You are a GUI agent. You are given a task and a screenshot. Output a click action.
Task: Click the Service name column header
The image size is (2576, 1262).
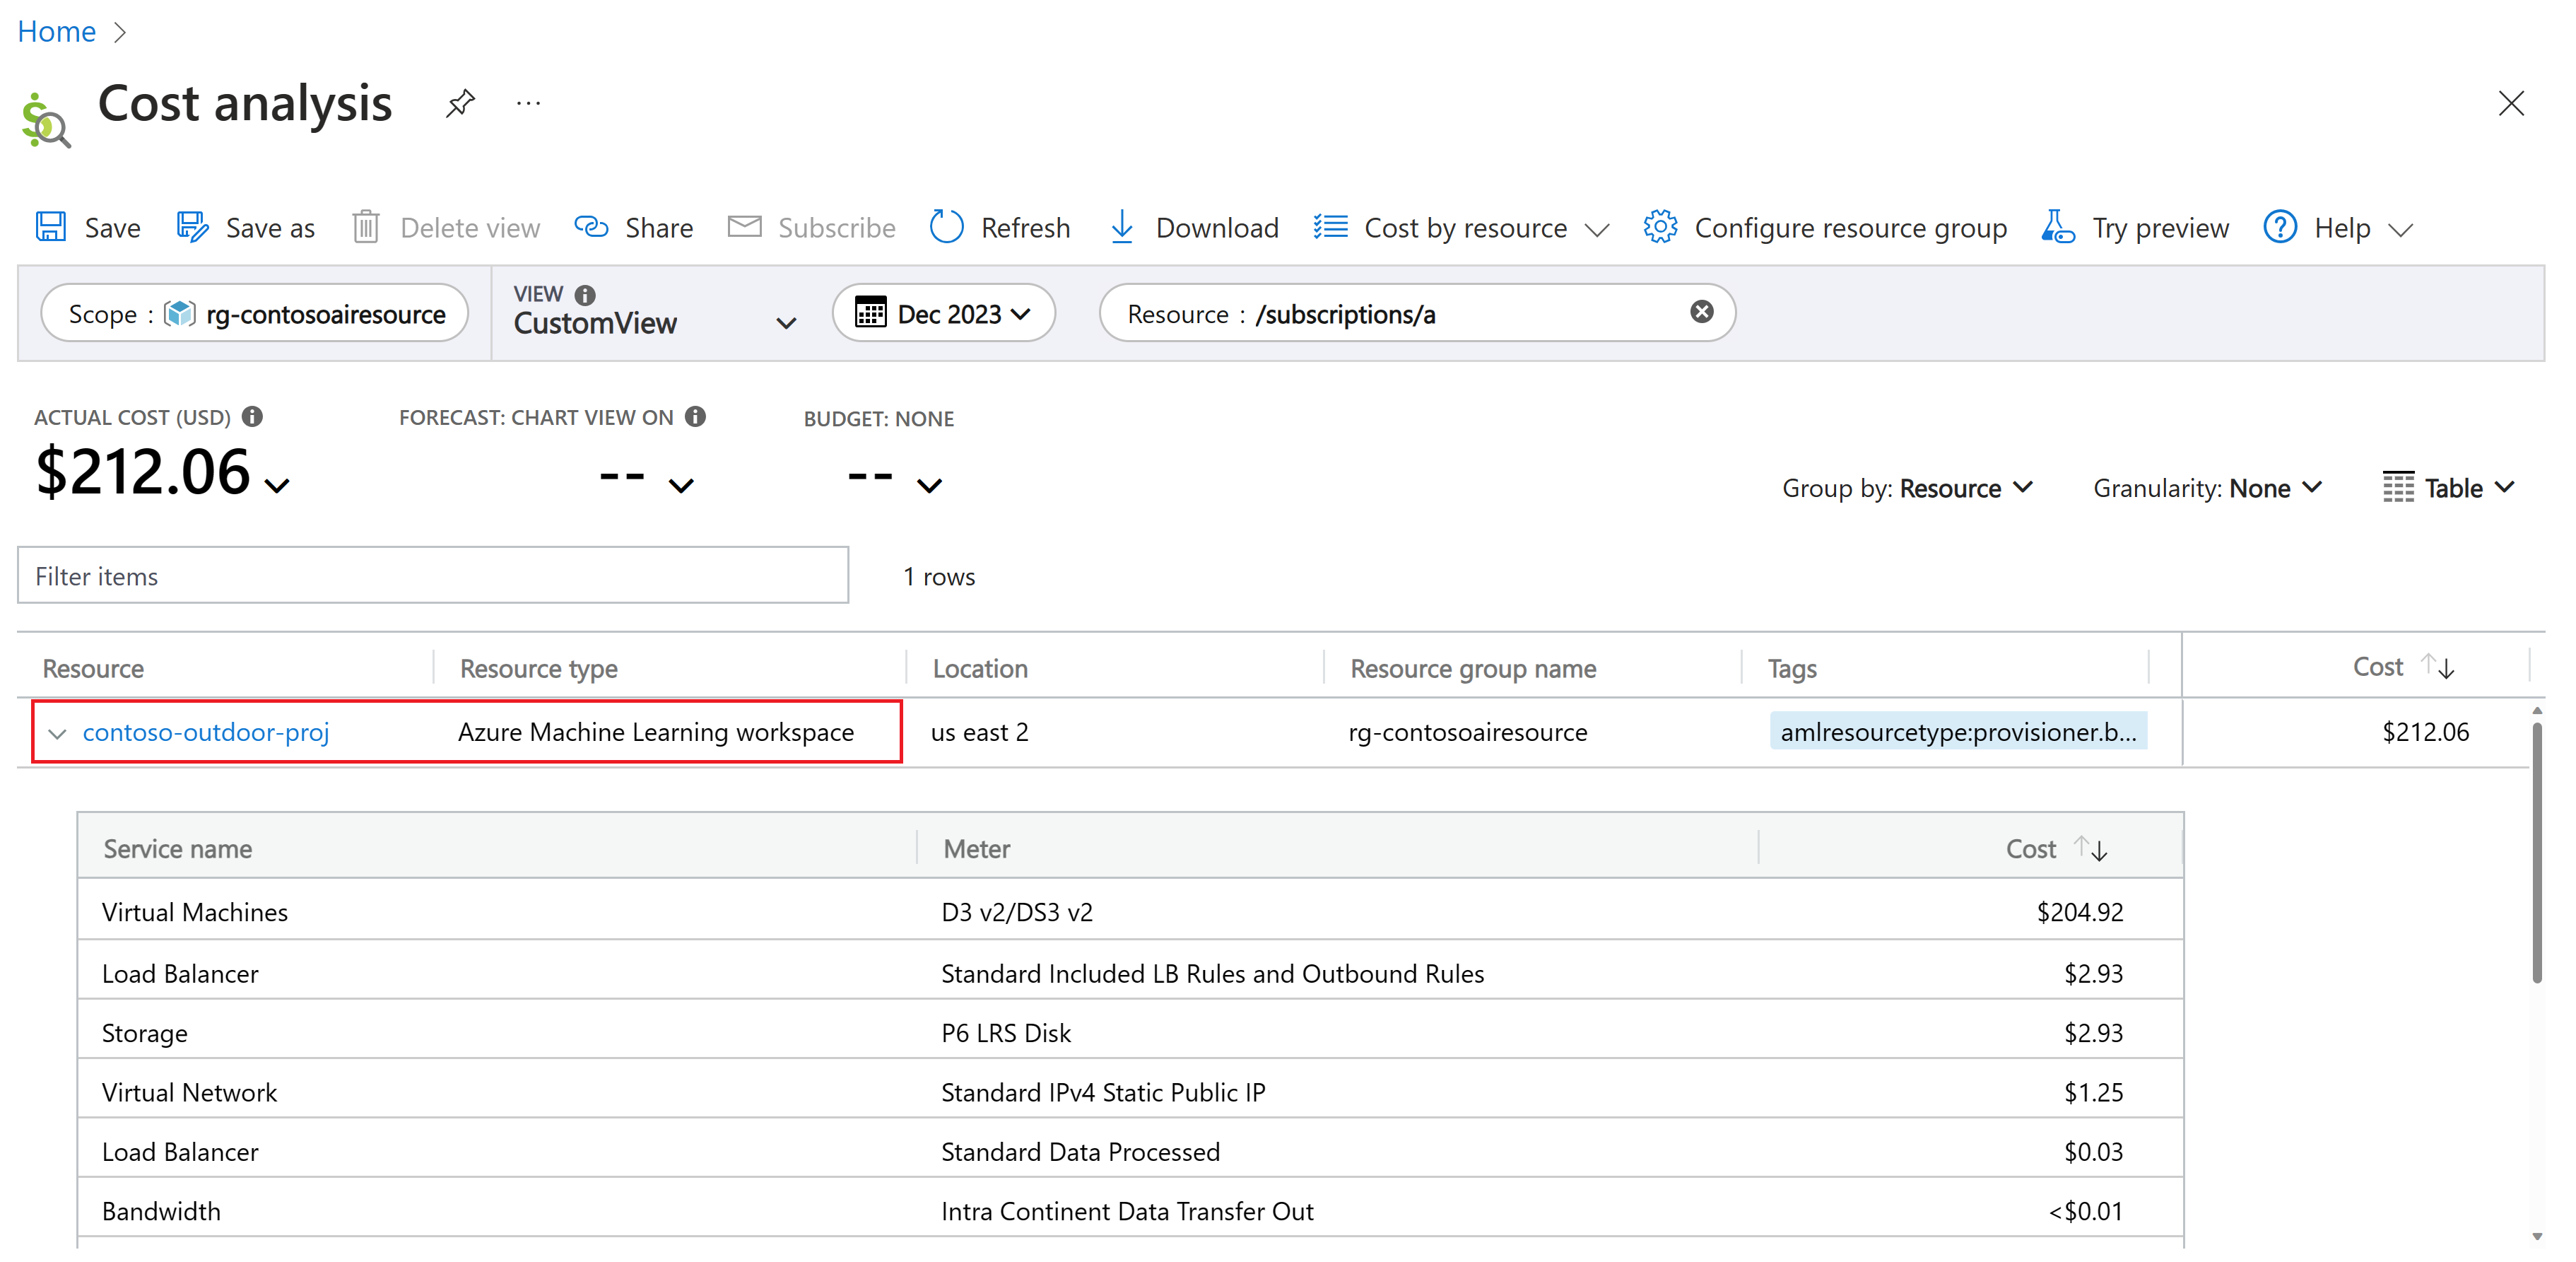tap(177, 848)
